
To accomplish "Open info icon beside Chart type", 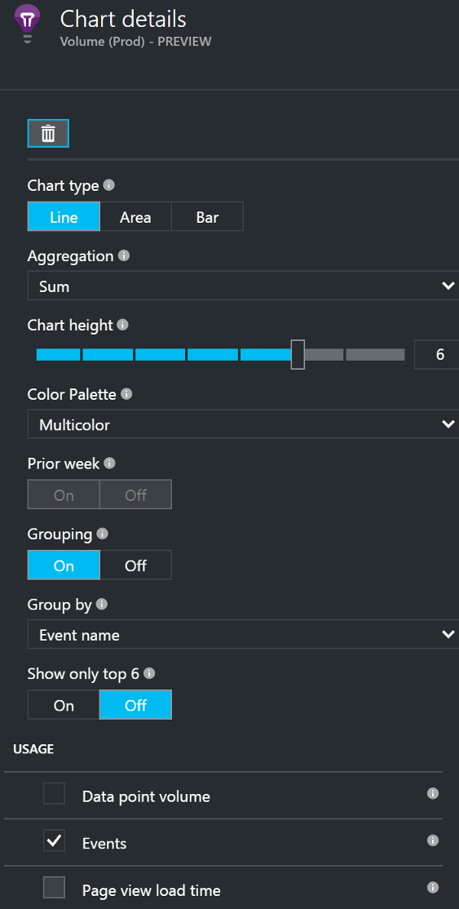I will [x=108, y=185].
